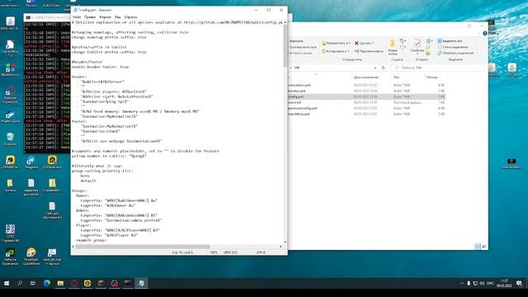Click the taskbar Search magnifier icon

pos(20,283)
